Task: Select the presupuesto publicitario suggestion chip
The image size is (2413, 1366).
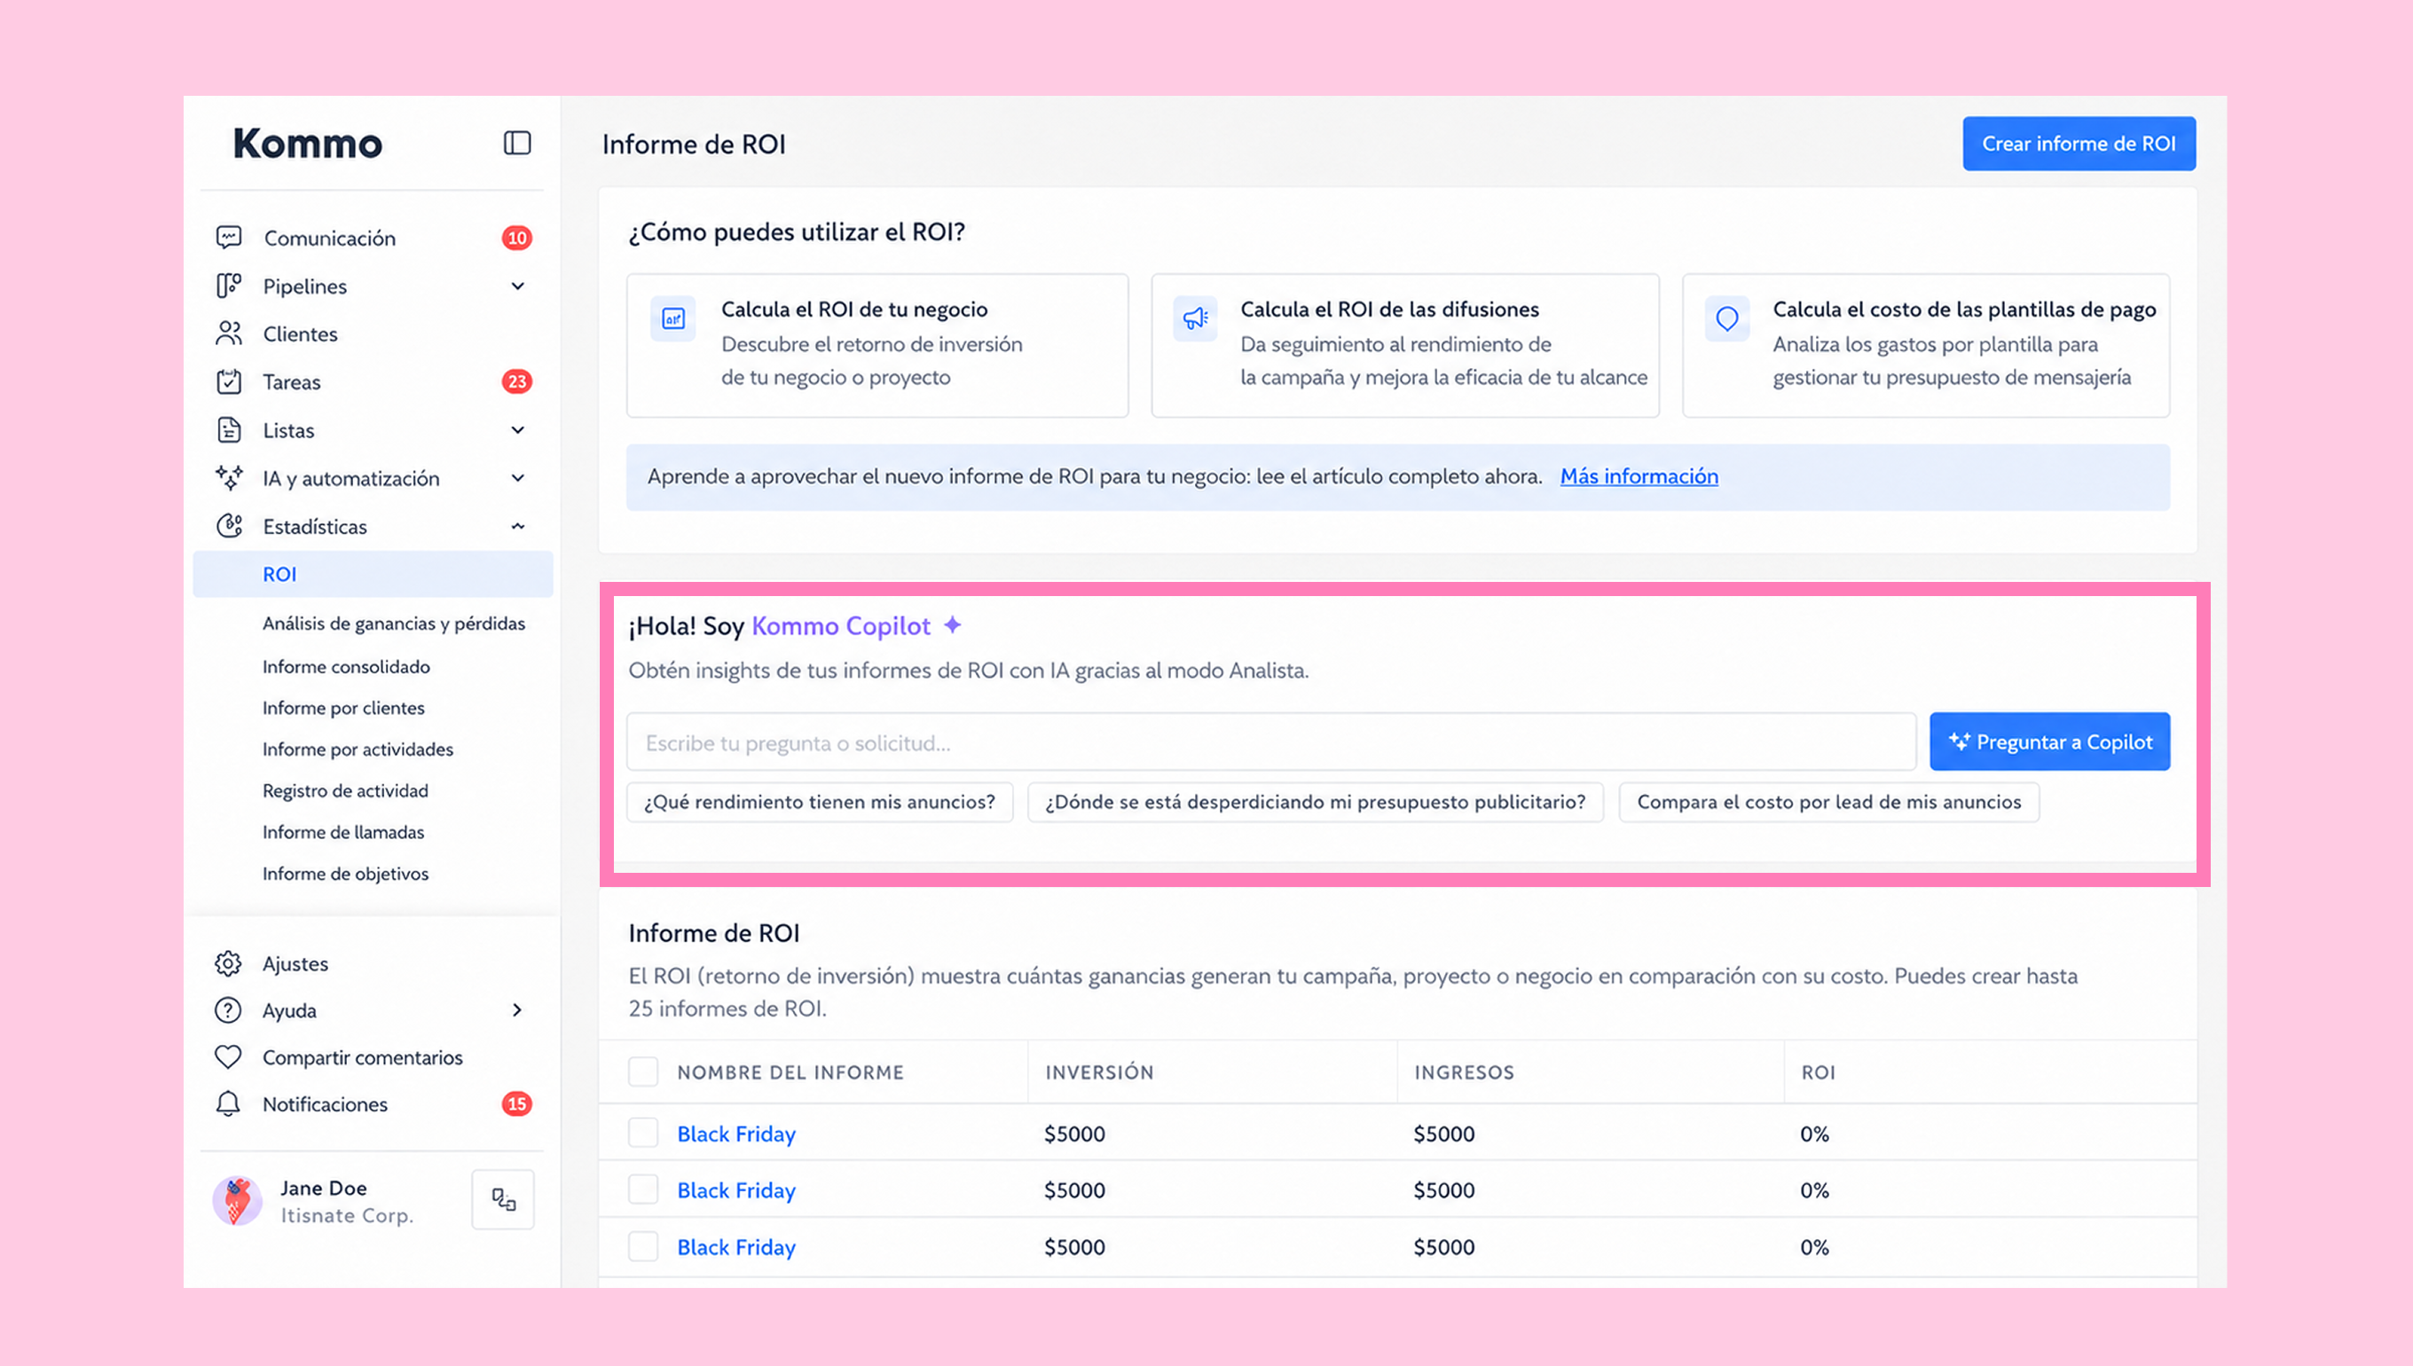Action: pyautogui.click(x=1316, y=802)
